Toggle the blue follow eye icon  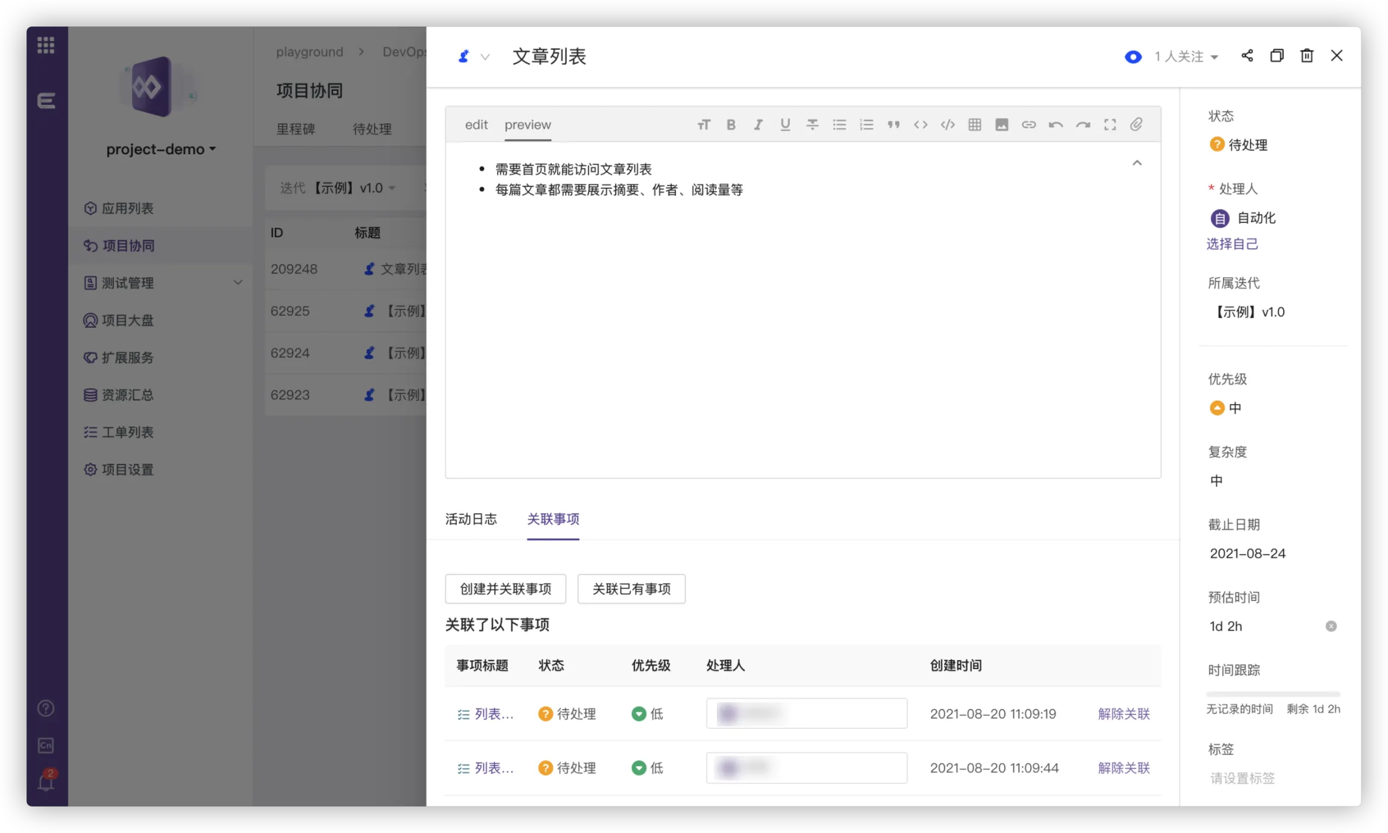pyautogui.click(x=1133, y=57)
